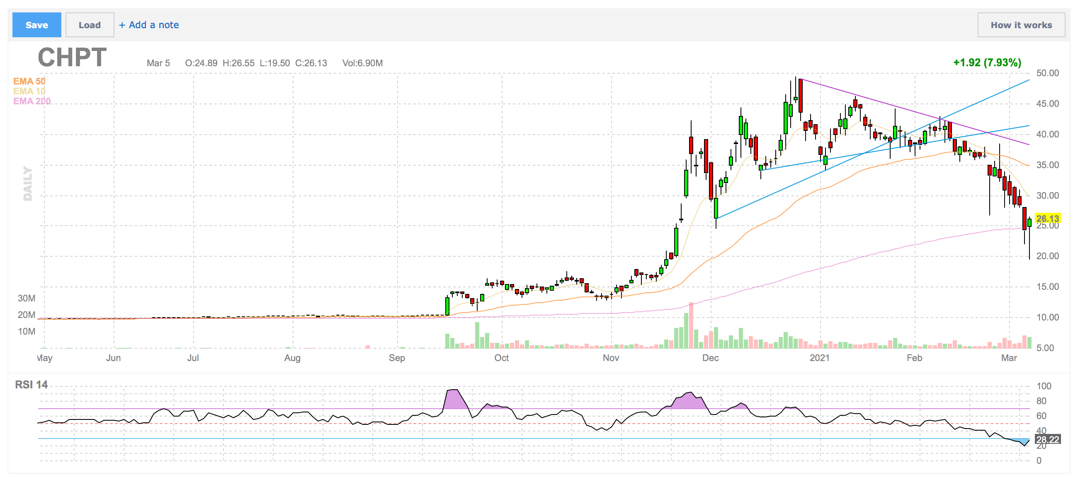Screen dimensions: 1073x477
Task: Click the green +1.92 (7.93%) change text
Action: (987, 63)
